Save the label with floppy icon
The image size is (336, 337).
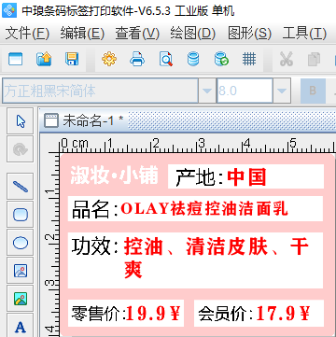coord(72,59)
